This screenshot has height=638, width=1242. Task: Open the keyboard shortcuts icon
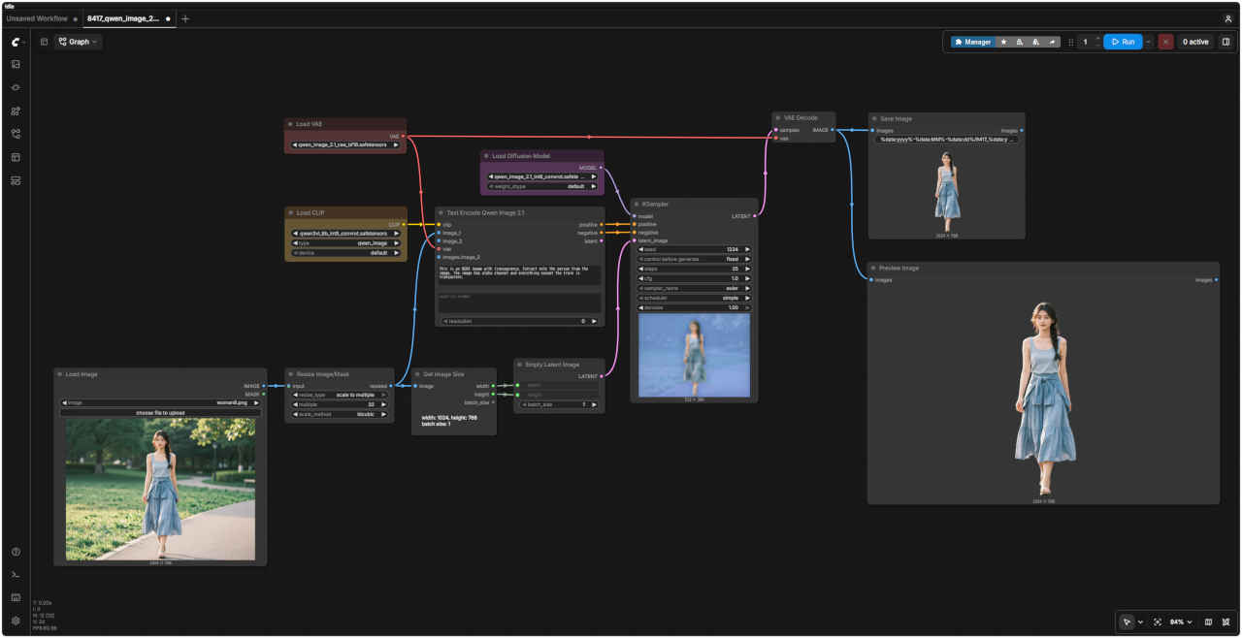tap(16, 597)
